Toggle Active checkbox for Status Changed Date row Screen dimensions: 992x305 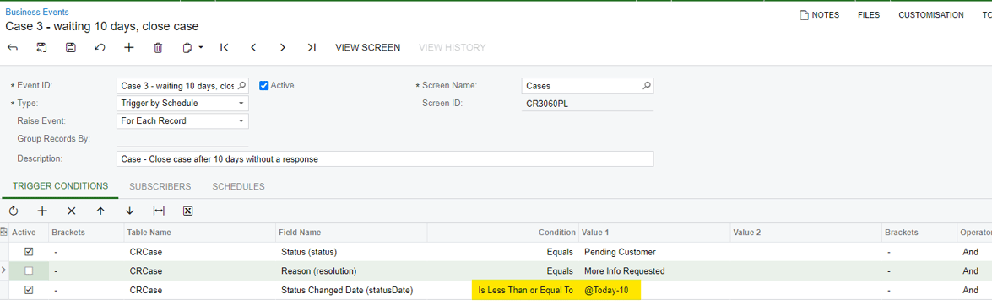tap(29, 291)
